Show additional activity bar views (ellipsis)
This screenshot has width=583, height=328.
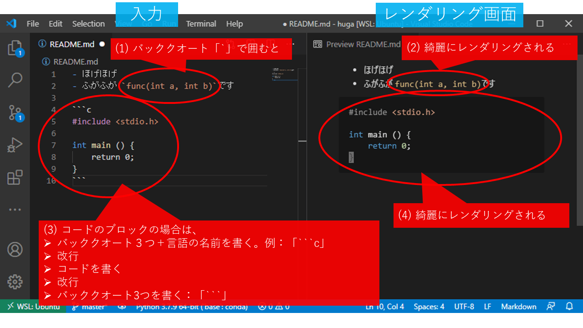click(x=15, y=210)
